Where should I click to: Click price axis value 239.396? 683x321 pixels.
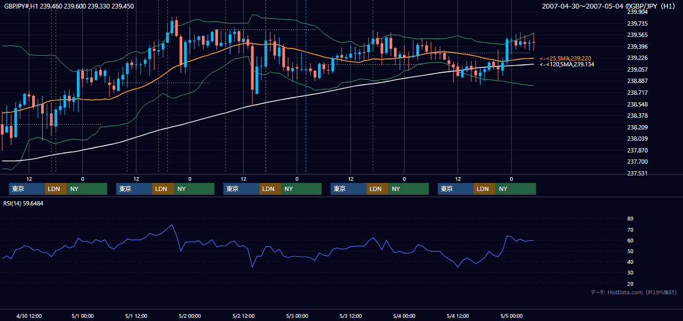pyautogui.click(x=638, y=47)
